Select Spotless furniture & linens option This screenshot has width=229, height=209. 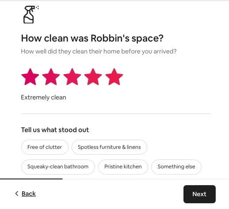(109, 147)
